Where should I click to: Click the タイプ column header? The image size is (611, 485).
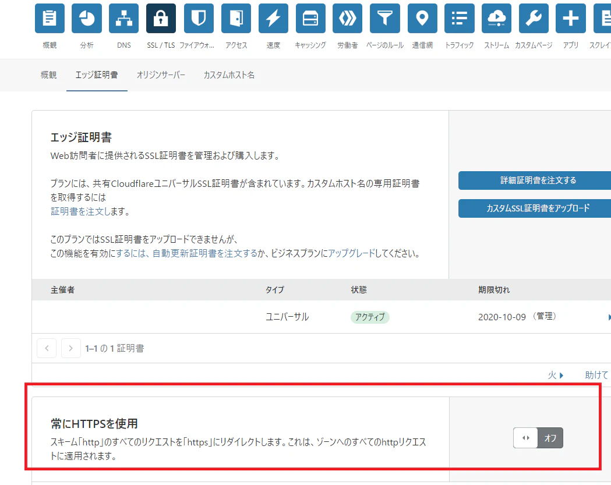(x=275, y=290)
